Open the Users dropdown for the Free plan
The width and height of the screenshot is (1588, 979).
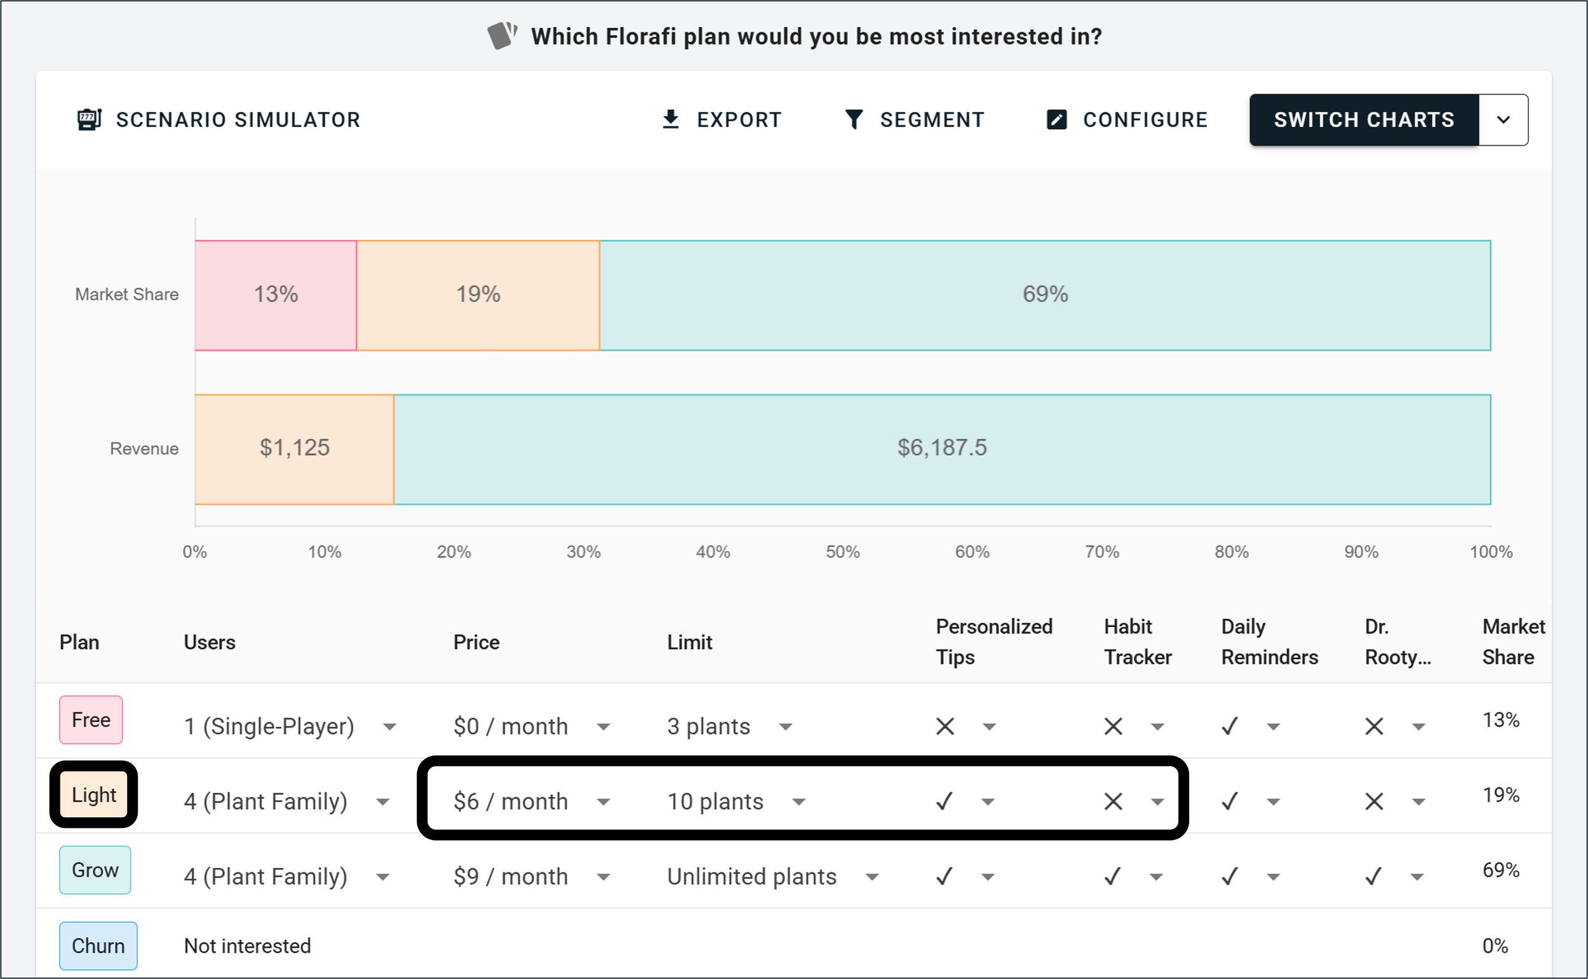click(x=389, y=726)
